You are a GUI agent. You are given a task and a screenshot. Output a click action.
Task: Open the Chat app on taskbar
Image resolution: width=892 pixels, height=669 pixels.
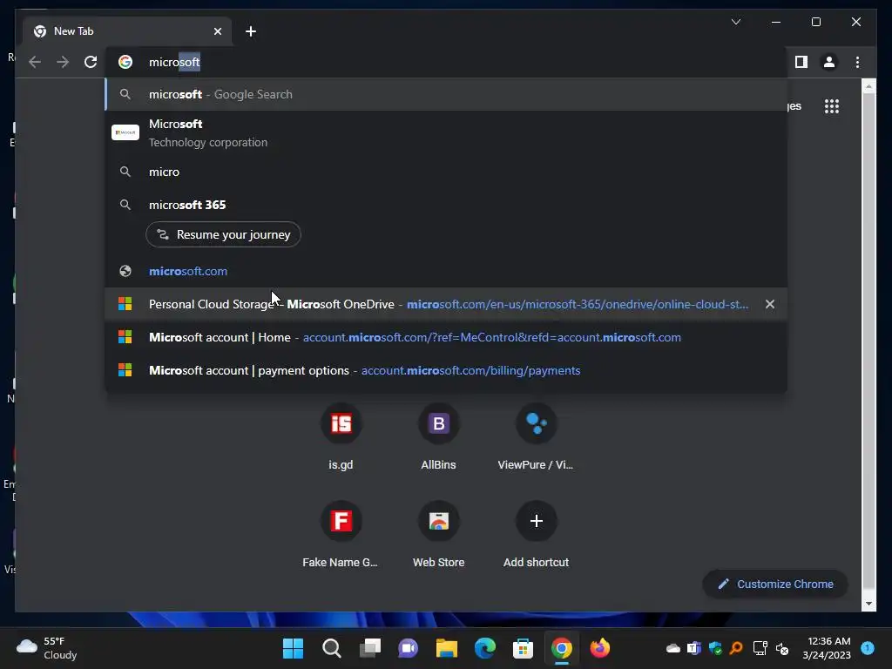pyautogui.click(x=408, y=648)
